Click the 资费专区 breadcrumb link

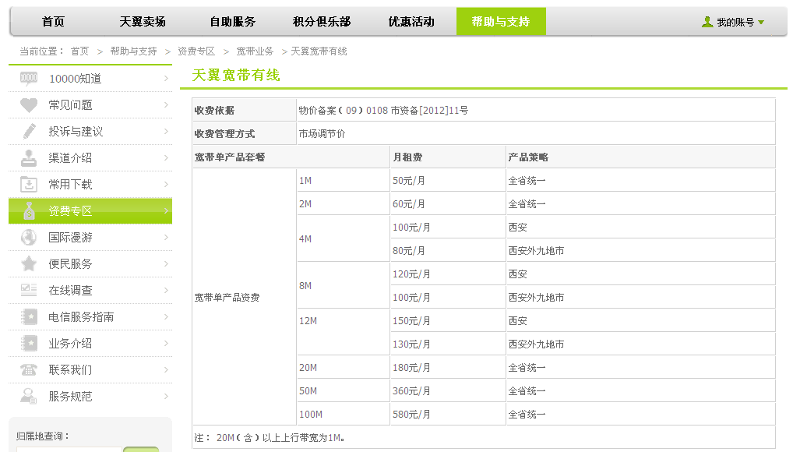[x=196, y=51]
